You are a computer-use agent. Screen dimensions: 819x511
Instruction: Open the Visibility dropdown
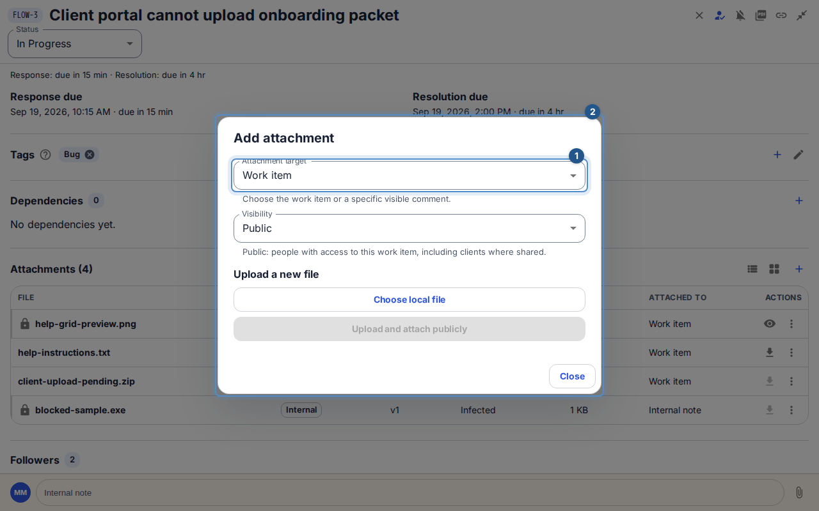(409, 229)
